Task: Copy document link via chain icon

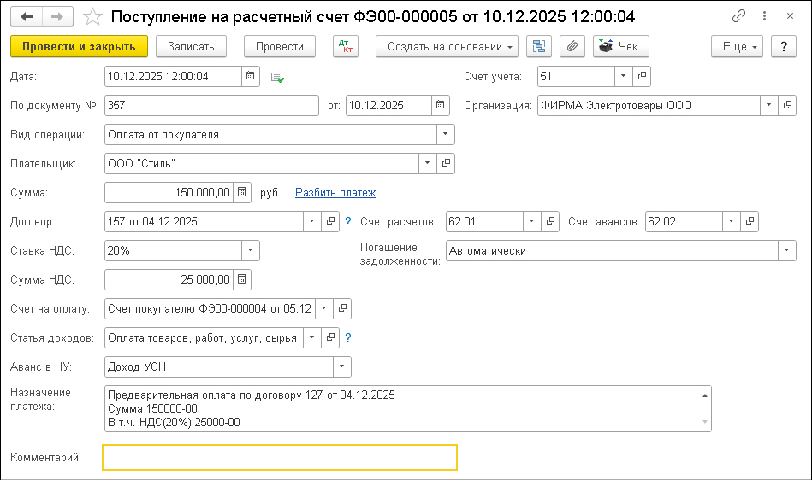Action: coord(738,16)
